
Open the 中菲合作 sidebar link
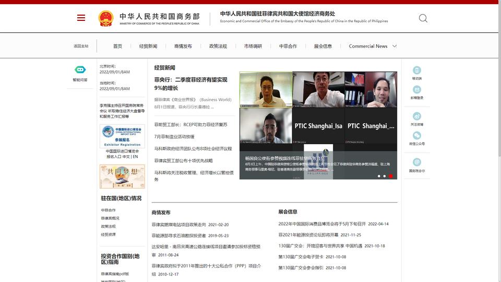coord(109,210)
